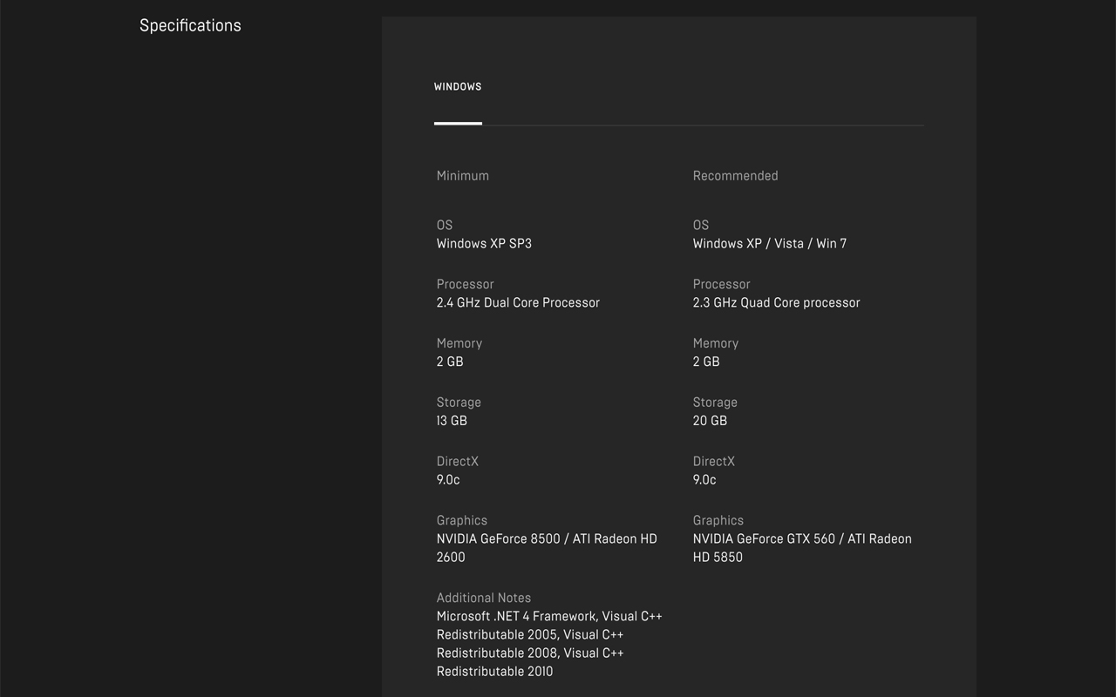The image size is (1116, 697).
Task: Click NVIDIA GeForce 8500 graphics text
Action: [547, 539]
